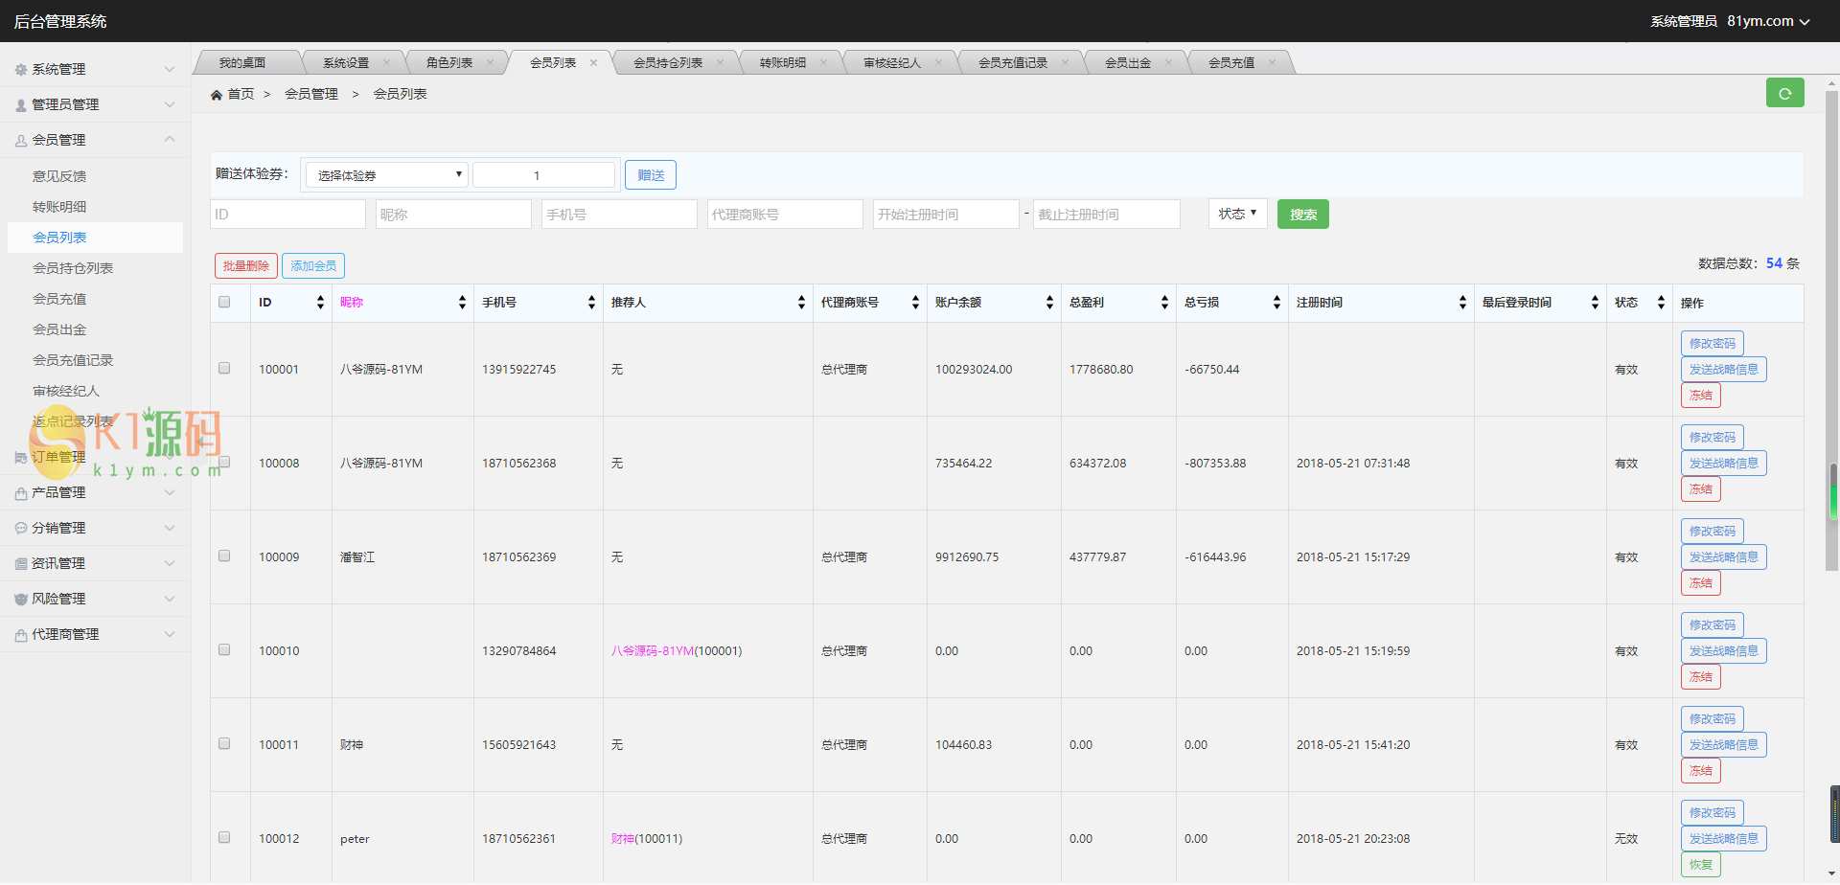This screenshot has height=885, width=1840.
Task: Sort table by 手机号 column arrows
Action: coord(591,303)
